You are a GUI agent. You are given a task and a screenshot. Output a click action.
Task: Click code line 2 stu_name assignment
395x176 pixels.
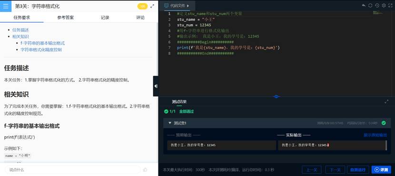[196, 20]
